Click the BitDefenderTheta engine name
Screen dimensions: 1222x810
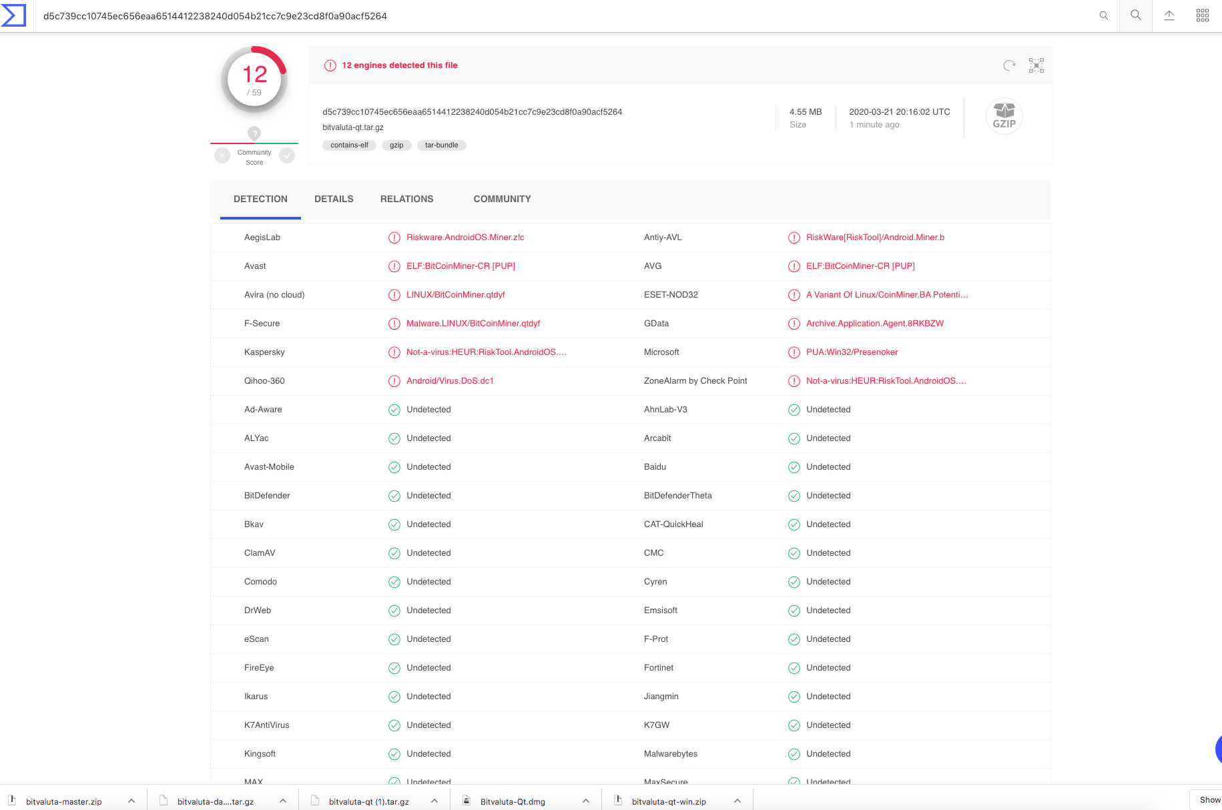coord(677,496)
